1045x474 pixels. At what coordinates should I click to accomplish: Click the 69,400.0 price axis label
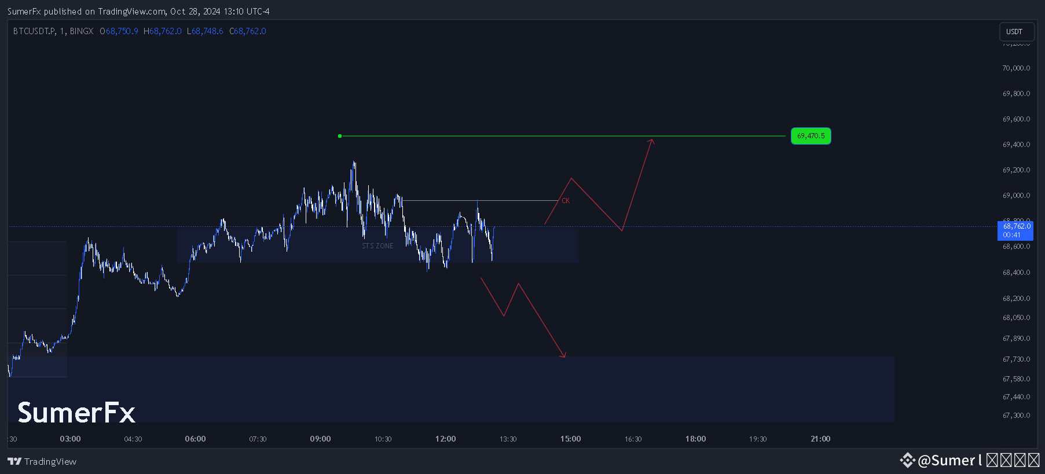coord(1016,145)
